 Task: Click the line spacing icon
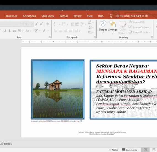click(82, 24)
